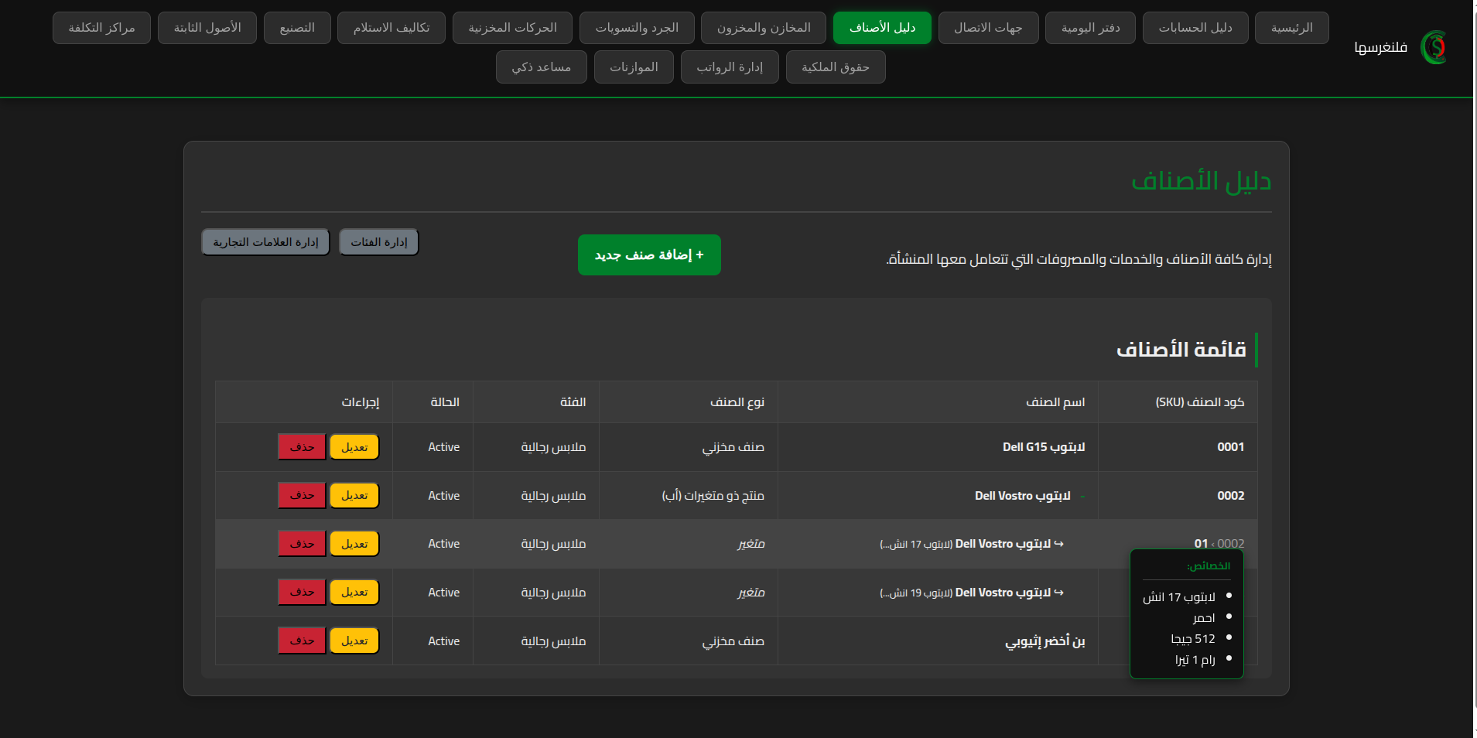The height and width of the screenshot is (738, 1477).
Task: Edit item 0001 Dell G15 laptop
Action: pyautogui.click(x=354, y=447)
